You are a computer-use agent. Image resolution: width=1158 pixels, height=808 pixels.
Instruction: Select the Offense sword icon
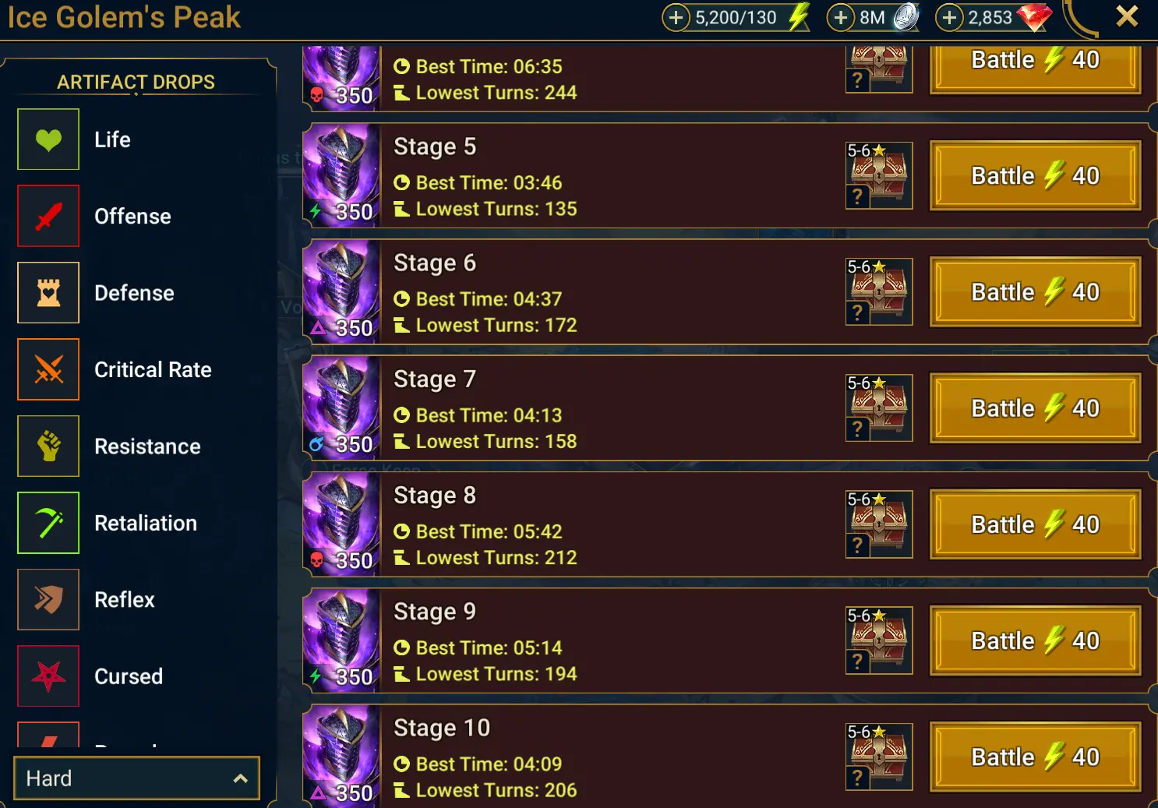point(48,216)
